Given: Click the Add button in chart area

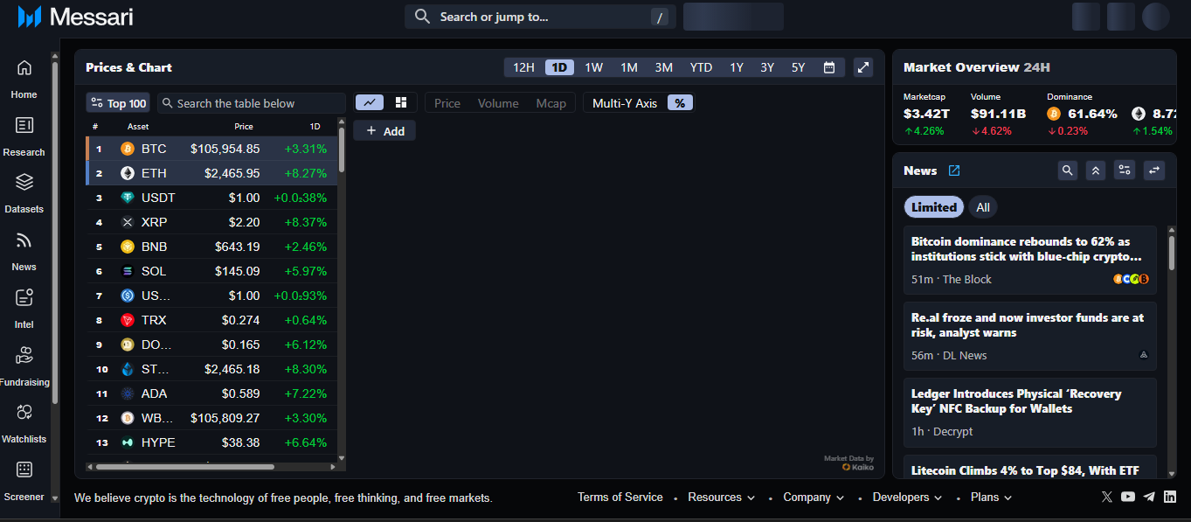Looking at the screenshot, I should click(x=384, y=130).
